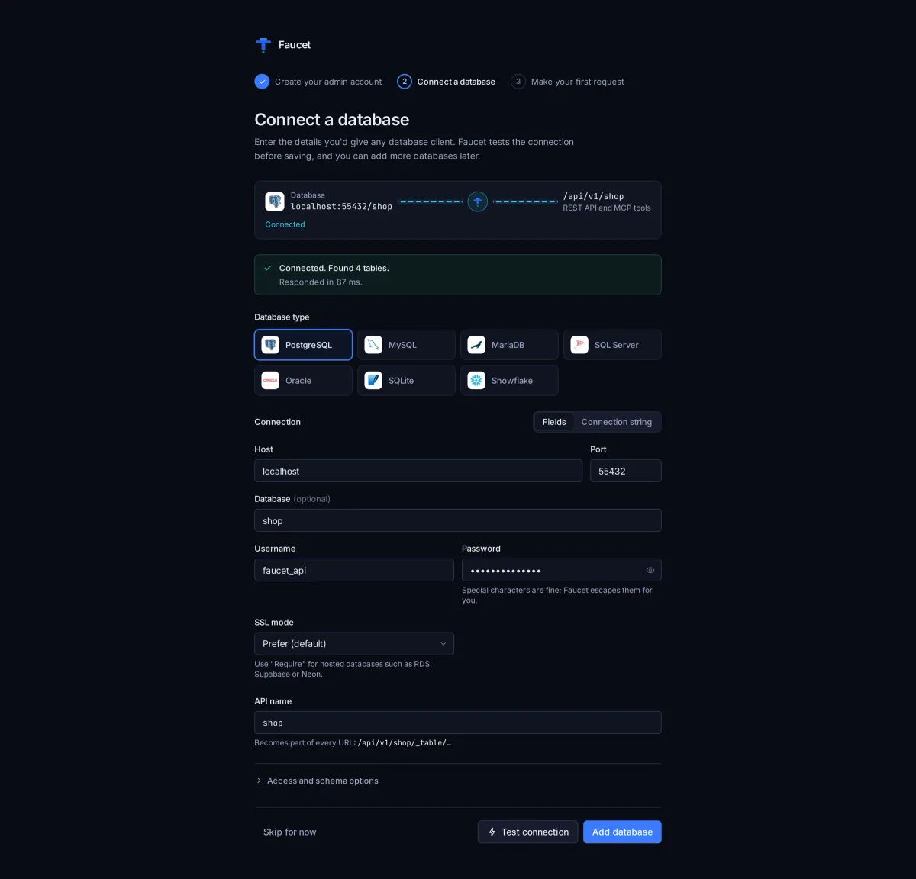Viewport: 916px width, 879px height.
Task: Select the MySQL database type icon
Action: [x=373, y=345]
